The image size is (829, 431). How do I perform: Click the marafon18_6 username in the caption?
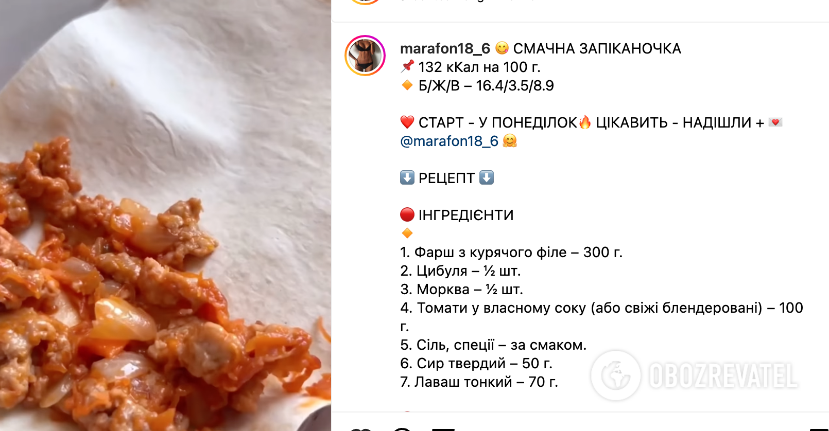point(445,48)
